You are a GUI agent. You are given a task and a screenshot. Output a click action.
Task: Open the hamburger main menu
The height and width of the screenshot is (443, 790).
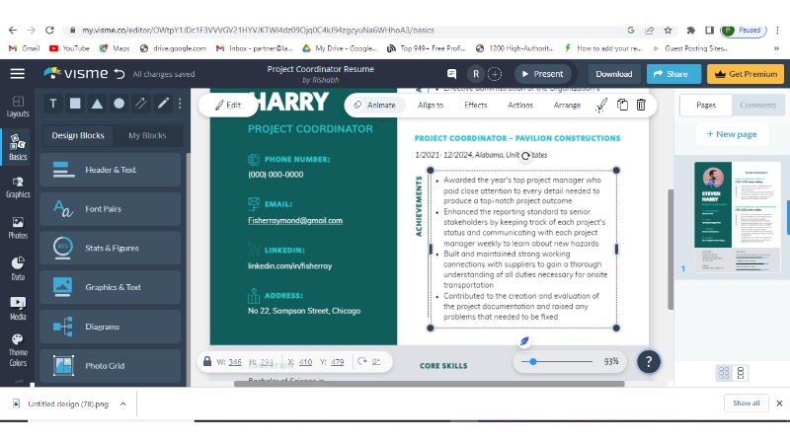(x=17, y=74)
